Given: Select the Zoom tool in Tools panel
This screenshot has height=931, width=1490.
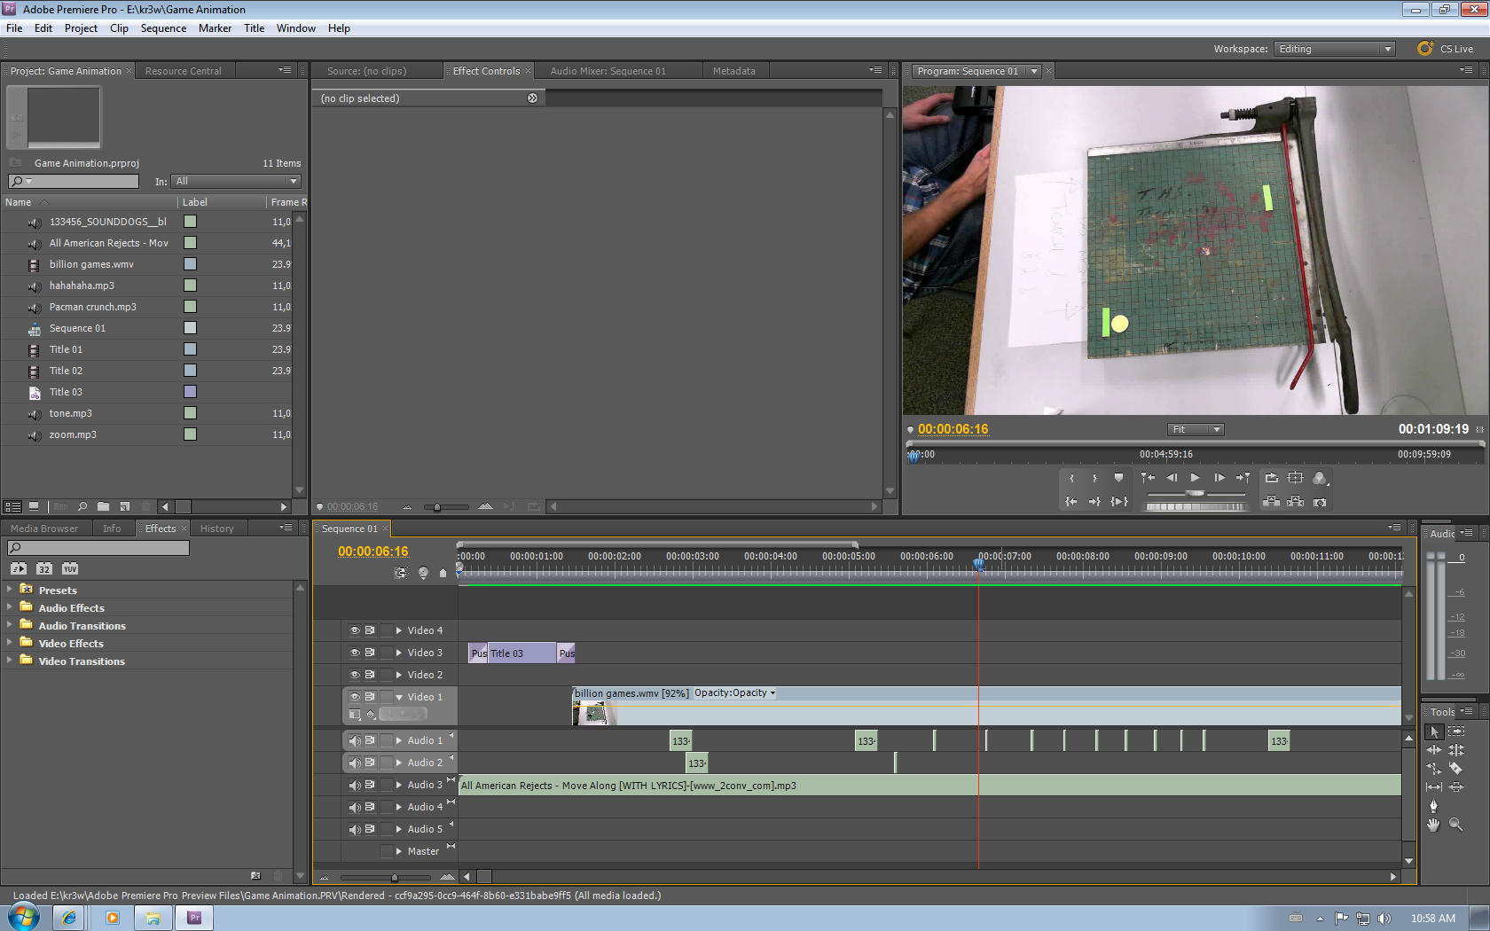Looking at the screenshot, I should [1456, 825].
